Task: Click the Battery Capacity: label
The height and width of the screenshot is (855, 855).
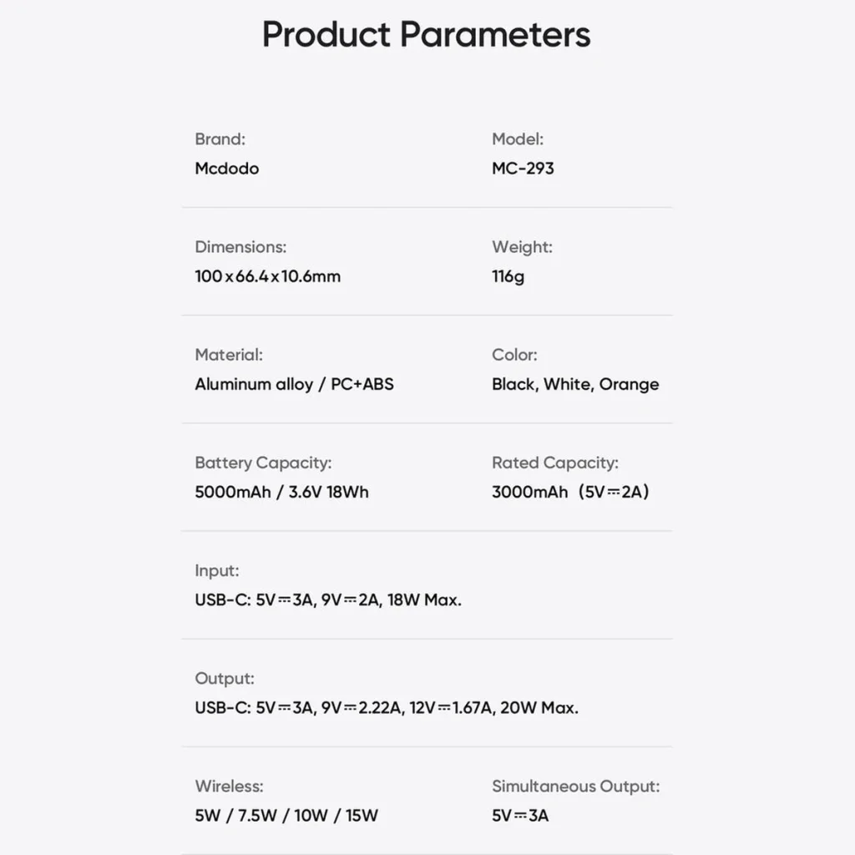Action: (263, 463)
